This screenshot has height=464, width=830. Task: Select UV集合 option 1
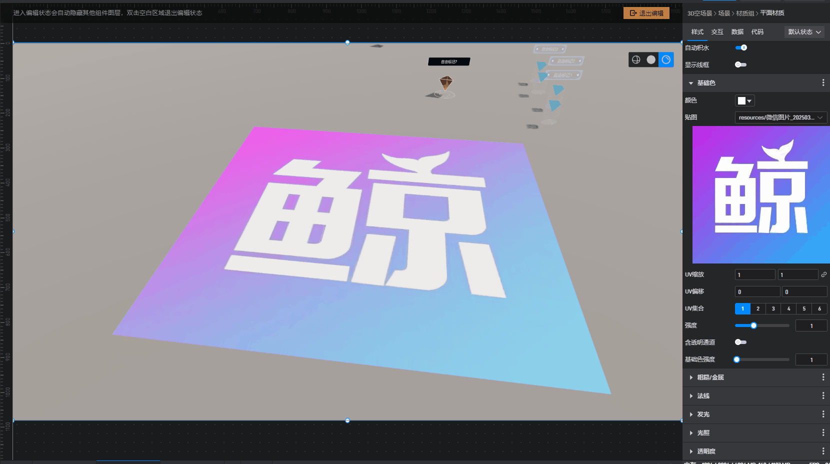click(742, 308)
